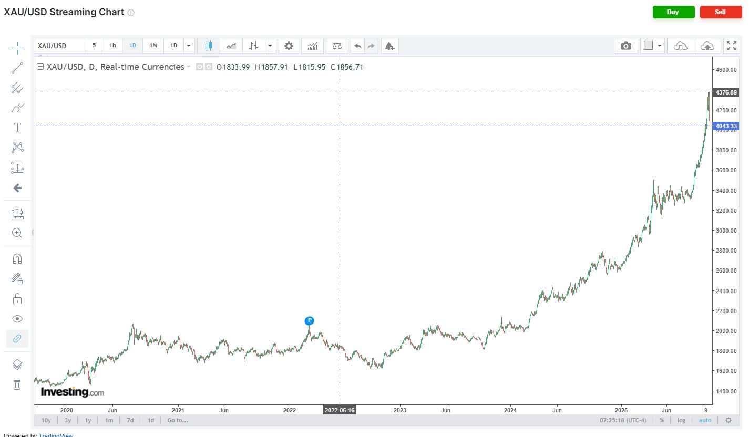
Task: Click the green Buy button
Action: (673, 12)
